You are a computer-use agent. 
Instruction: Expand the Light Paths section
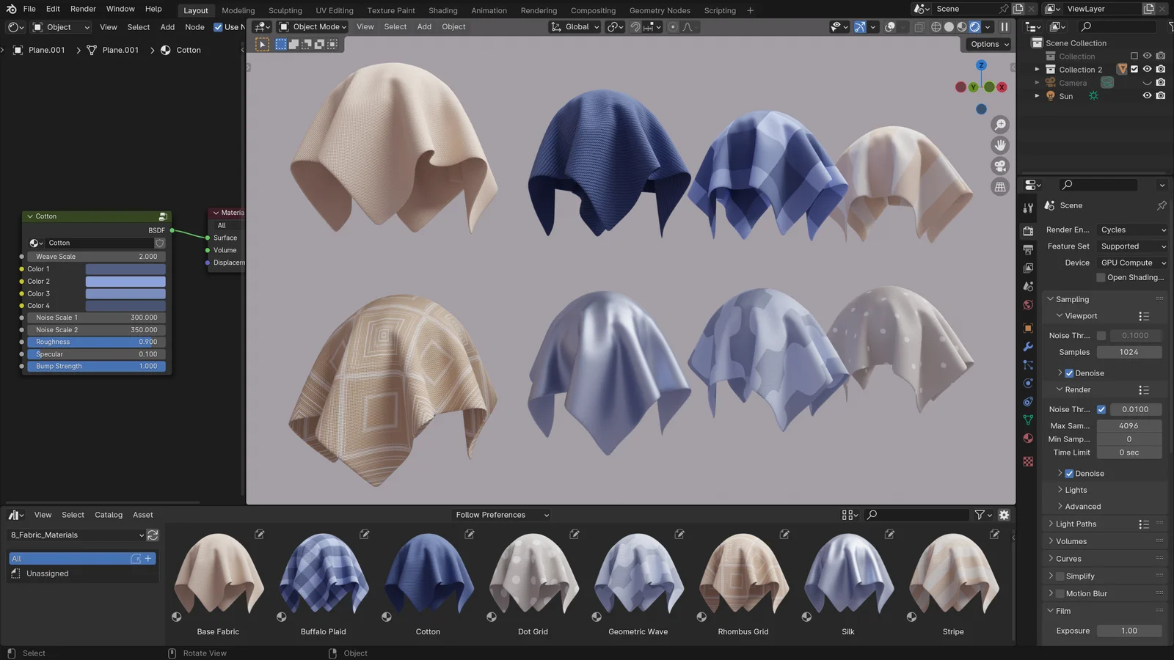point(1075,524)
